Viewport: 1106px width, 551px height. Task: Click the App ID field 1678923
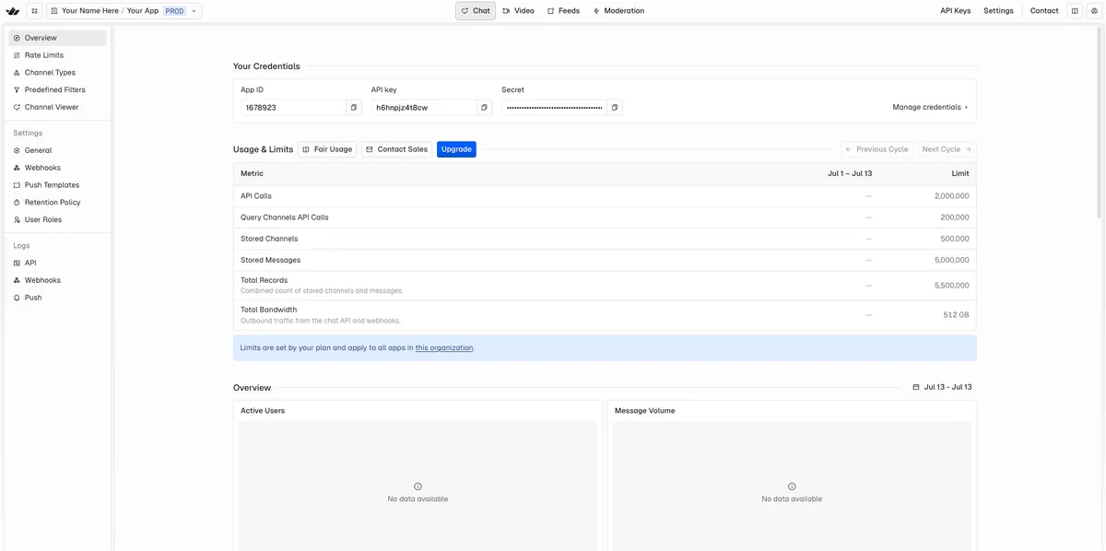293,108
